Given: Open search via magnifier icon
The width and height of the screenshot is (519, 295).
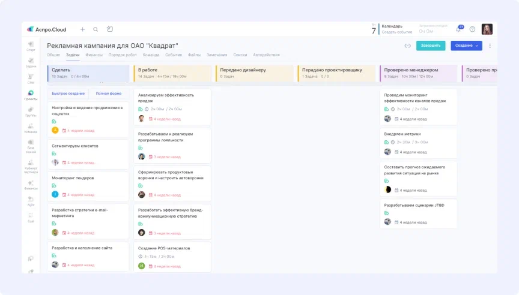Looking at the screenshot, I should click(96, 29).
